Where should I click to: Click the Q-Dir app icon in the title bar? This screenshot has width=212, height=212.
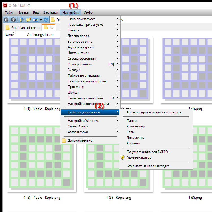(x=5, y=5)
